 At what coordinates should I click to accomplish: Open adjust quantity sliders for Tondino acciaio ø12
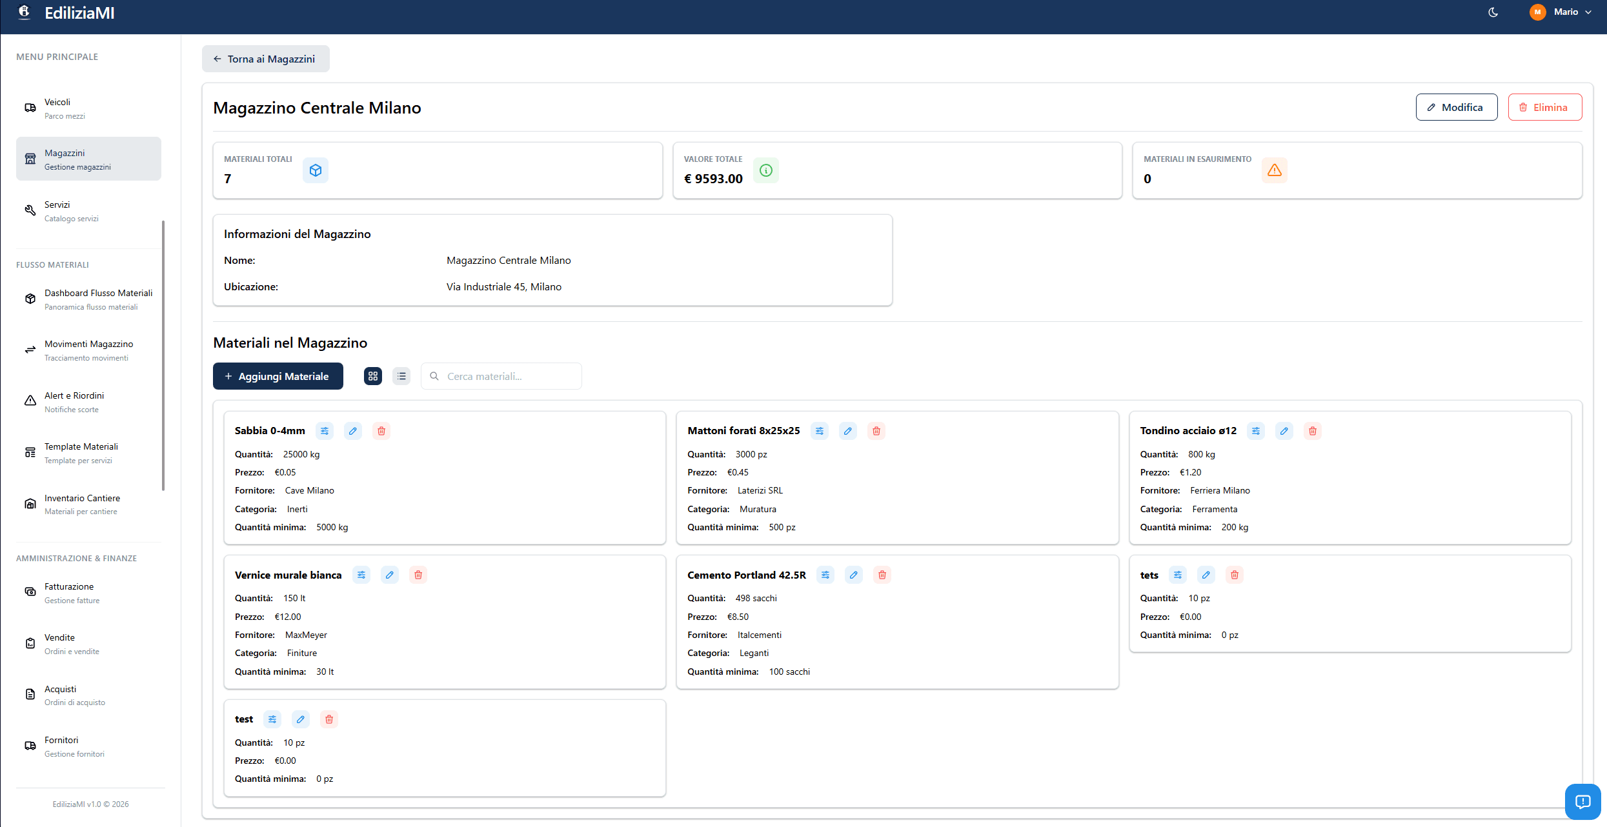click(1256, 431)
